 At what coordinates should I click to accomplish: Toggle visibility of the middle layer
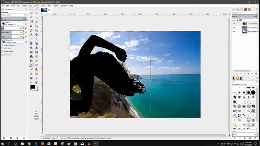tap(234, 28)
